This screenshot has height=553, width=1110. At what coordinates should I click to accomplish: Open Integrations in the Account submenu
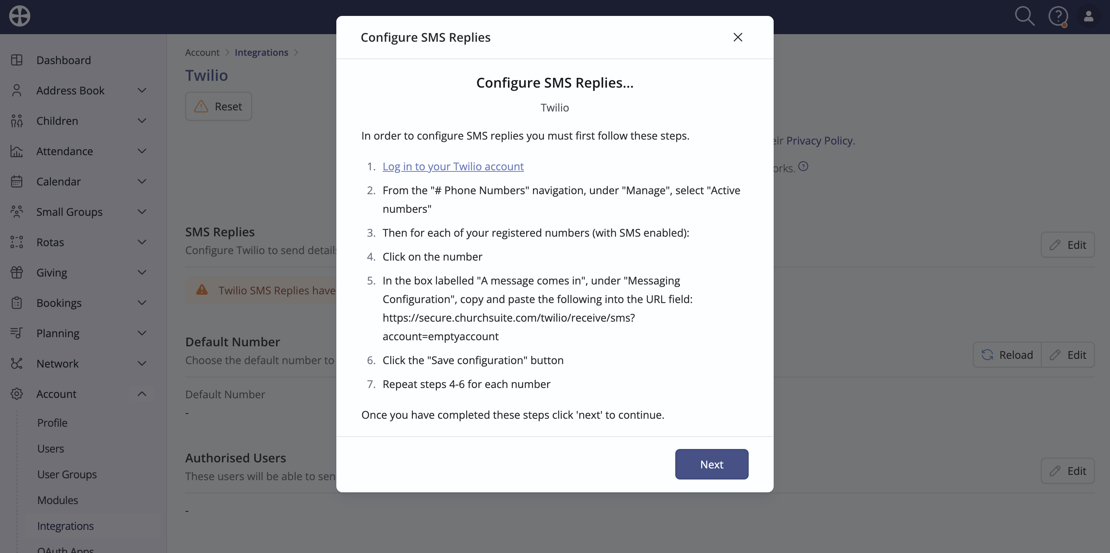point(66,526)
